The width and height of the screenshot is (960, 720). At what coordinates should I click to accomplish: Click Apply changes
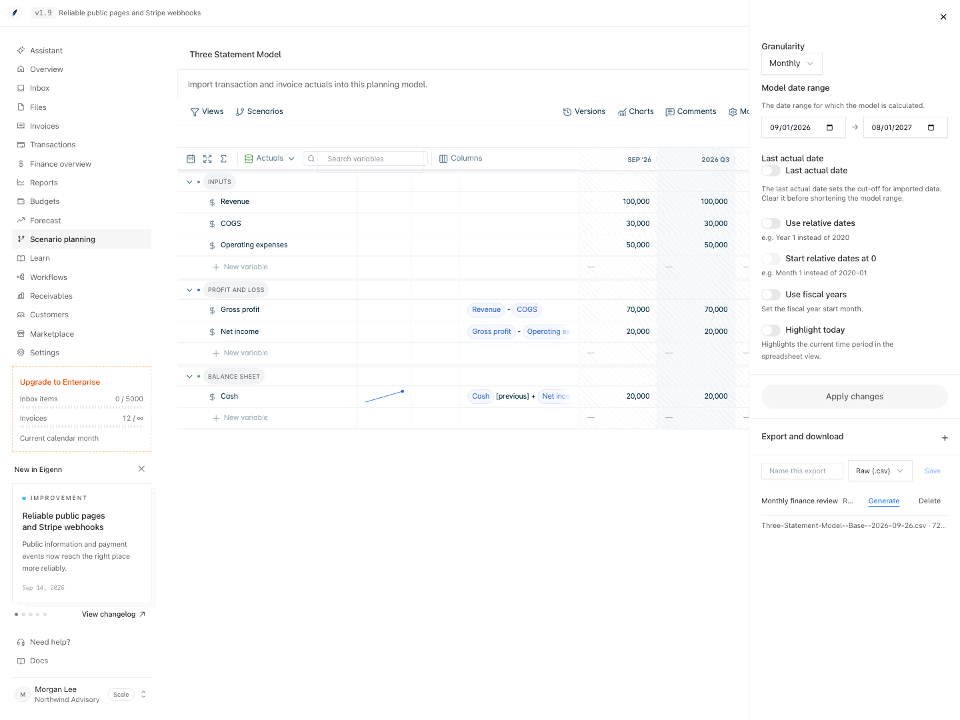855,397
